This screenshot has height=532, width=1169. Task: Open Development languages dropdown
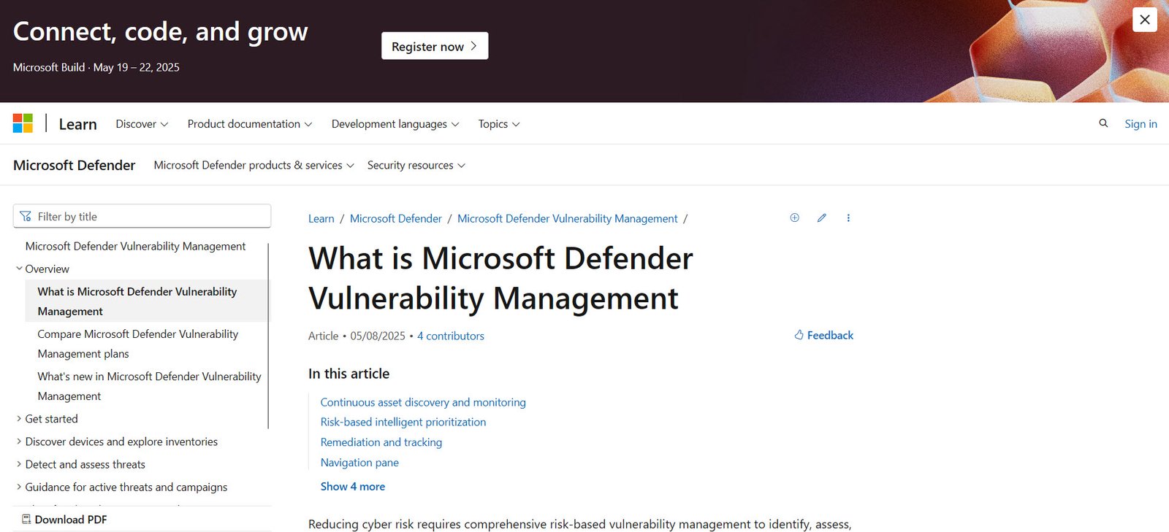[395, 124]
